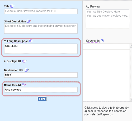This screenshot has height=121, width=132.
Task: Click the help icon for Name this Ad
Action: [x=23, y=85]
